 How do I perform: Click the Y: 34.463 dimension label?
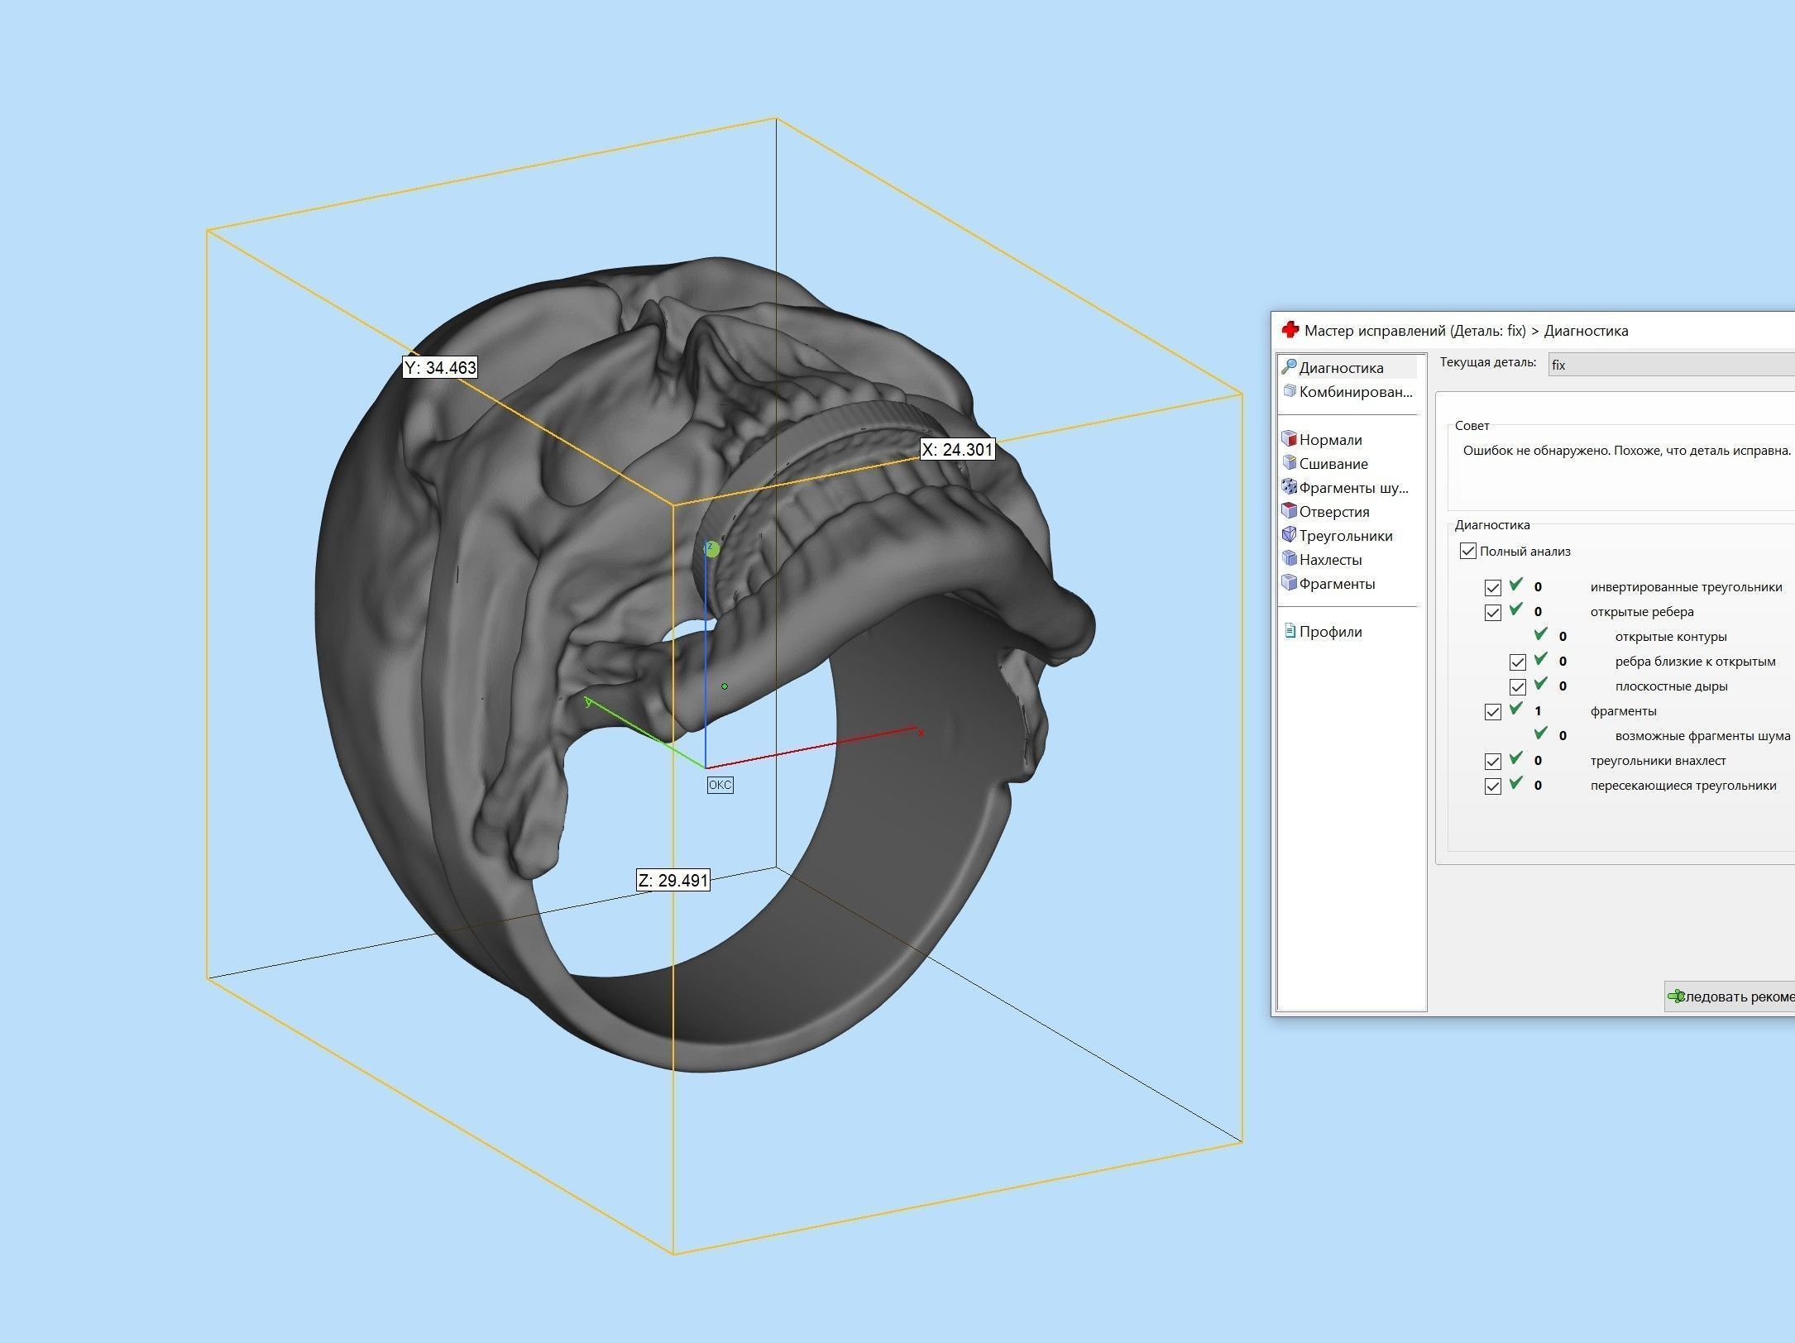[x=440, y=367]
